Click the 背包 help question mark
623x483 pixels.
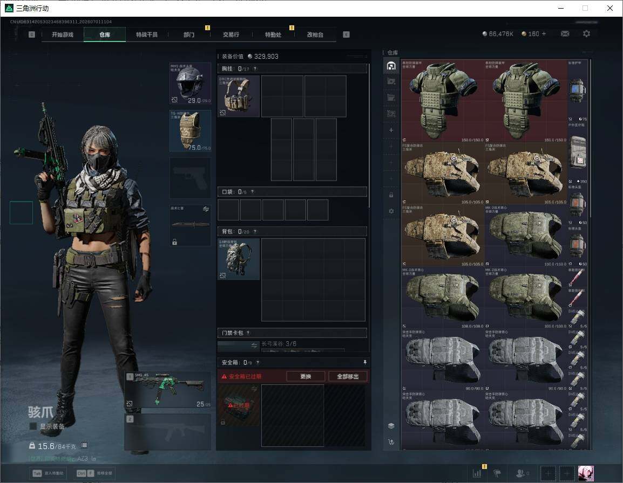(255, 231)
